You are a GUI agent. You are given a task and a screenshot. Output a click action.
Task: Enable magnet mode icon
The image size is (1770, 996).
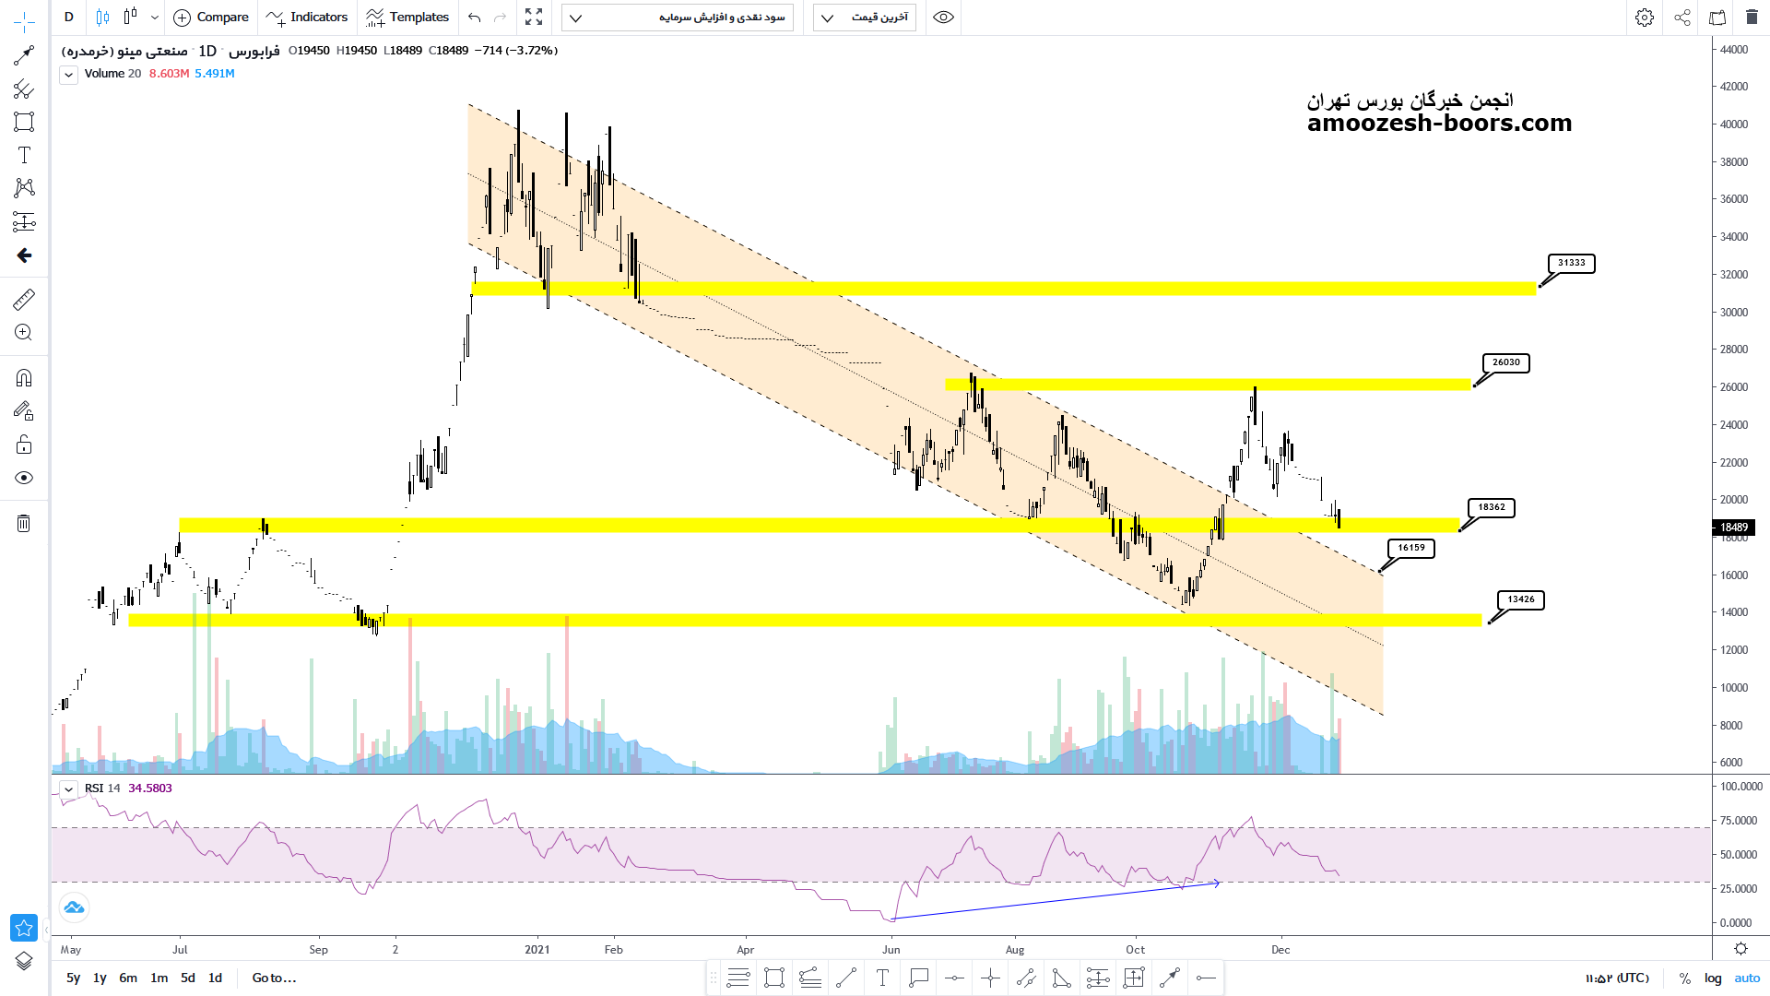click(x=24, y=378)
